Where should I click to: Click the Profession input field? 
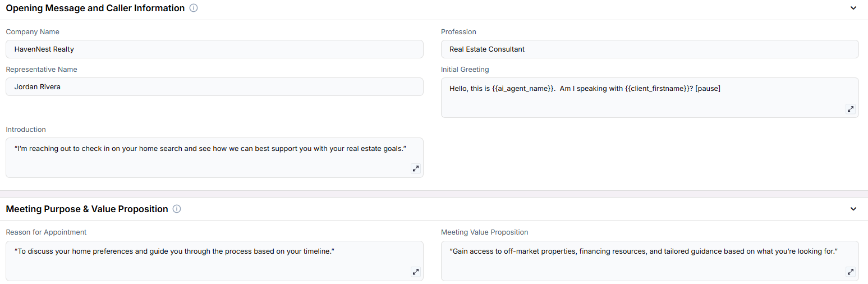[x=650, y=49]
